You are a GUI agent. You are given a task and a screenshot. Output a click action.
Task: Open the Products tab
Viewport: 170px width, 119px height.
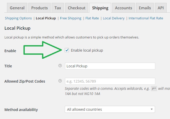[39, 8]
